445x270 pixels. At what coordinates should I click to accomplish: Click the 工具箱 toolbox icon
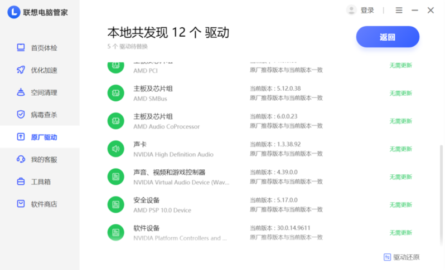tap(21, 182)
